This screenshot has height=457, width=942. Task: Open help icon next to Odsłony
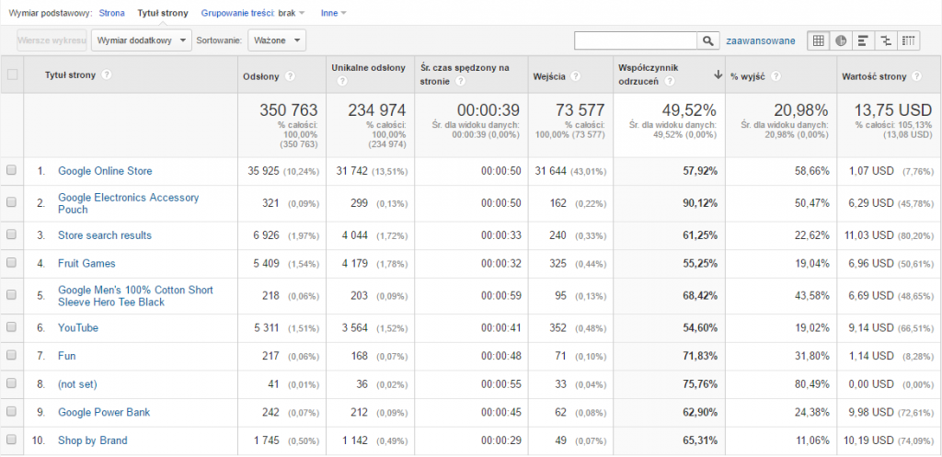tap(290, 76)
